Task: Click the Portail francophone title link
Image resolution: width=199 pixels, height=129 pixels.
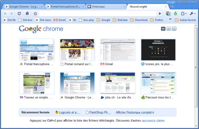Action: pyautogui.click(x=38, y=64)
